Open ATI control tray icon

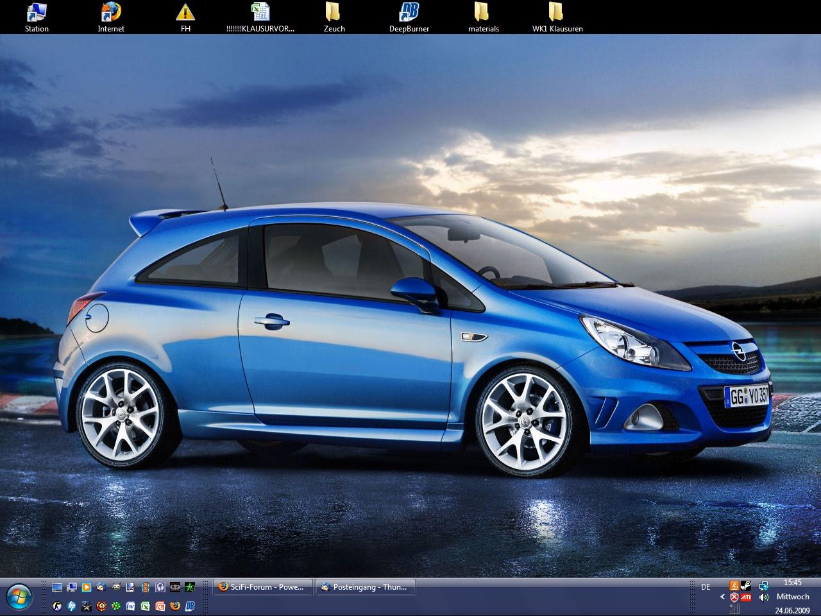coord(746,597)
